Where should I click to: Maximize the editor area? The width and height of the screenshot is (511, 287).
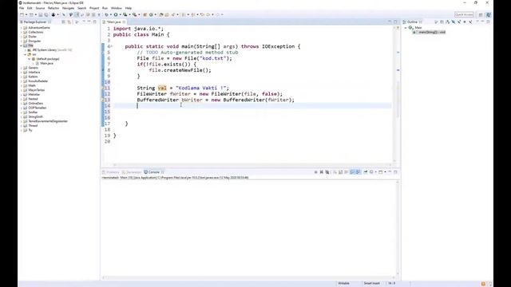[395, 22]
